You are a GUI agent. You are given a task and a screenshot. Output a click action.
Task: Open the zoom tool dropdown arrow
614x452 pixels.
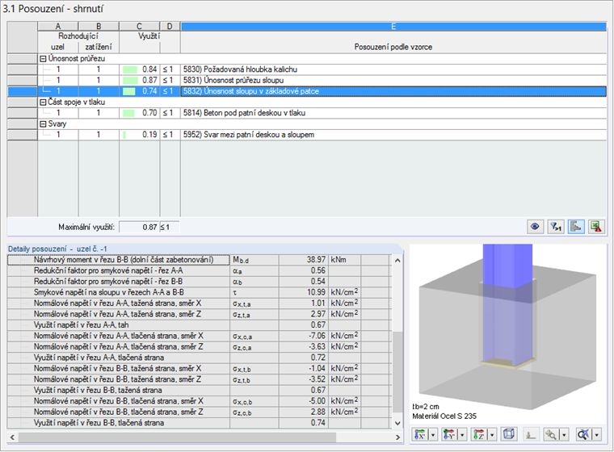coord(564,434)
